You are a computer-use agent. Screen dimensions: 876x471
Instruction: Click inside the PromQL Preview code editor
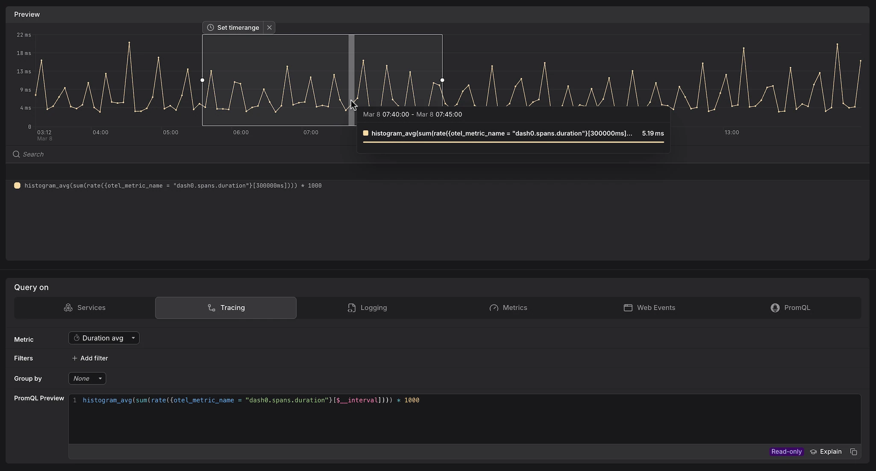[464, 419]
